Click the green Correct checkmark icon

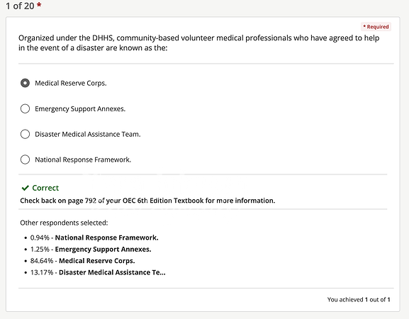click(x=25, y=188)
